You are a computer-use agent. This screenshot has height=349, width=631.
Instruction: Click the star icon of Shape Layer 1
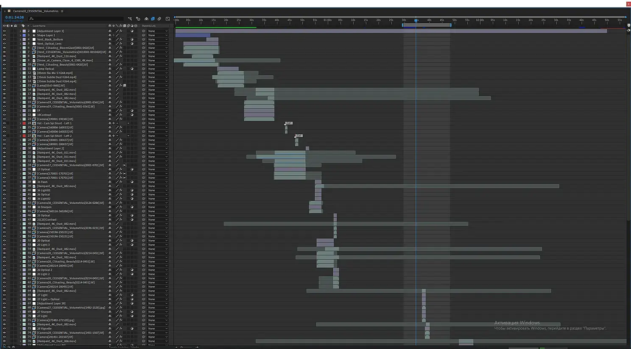34,35
